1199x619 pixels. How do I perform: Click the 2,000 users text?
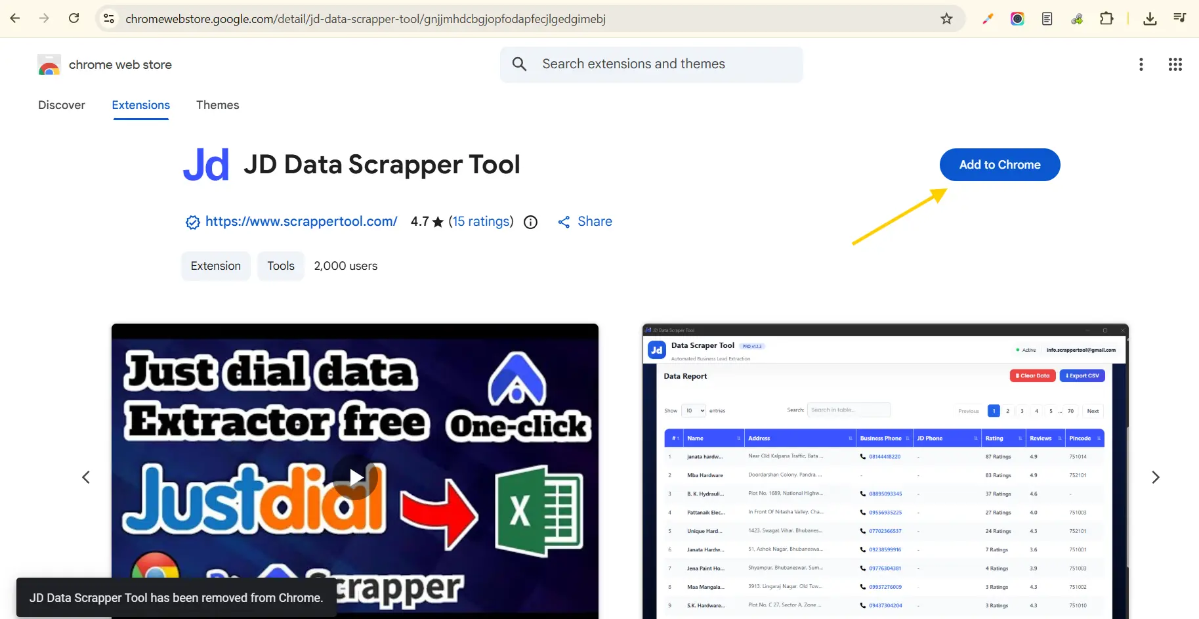point(346,266)
